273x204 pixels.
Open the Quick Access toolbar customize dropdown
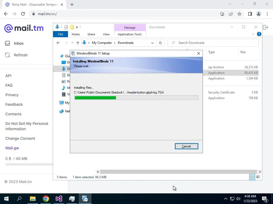click(x=77, y=27)
